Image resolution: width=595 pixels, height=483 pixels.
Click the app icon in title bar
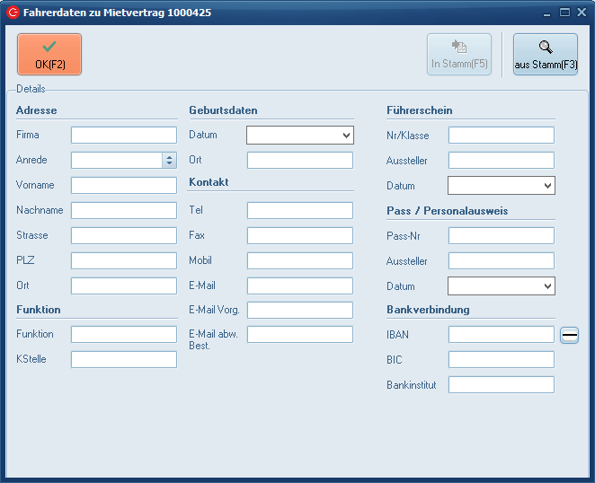[13, 13]
